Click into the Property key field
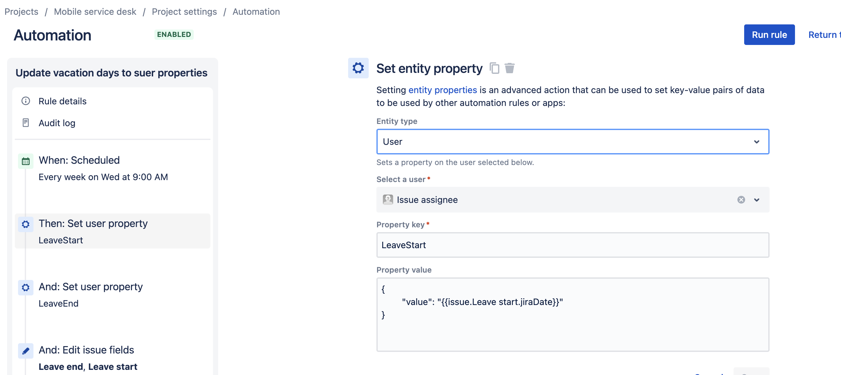841x375 pixels. [x=572, y=245]
